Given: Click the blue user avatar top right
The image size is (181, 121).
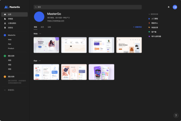Looking at the screenshot, I should pyautogui.click(x=175, y=7).
